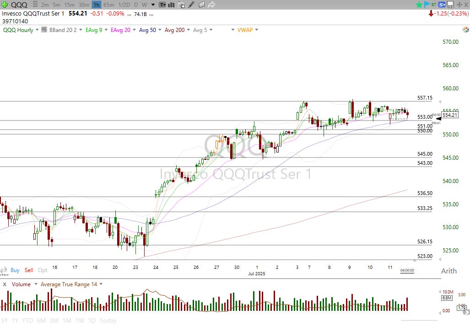Click the green plus add-symbol icon
470x325 pixels.
point(5,5)
